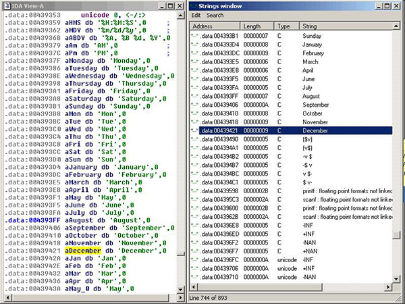The image size is (405, 304).
Task: Click the string icon beside address 004396E8
Action: [x=195, y=226]
